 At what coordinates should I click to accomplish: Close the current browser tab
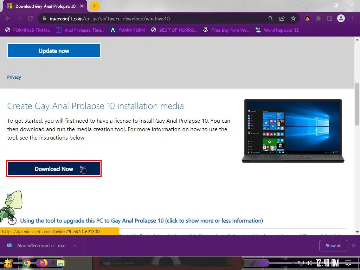(82, 6)
